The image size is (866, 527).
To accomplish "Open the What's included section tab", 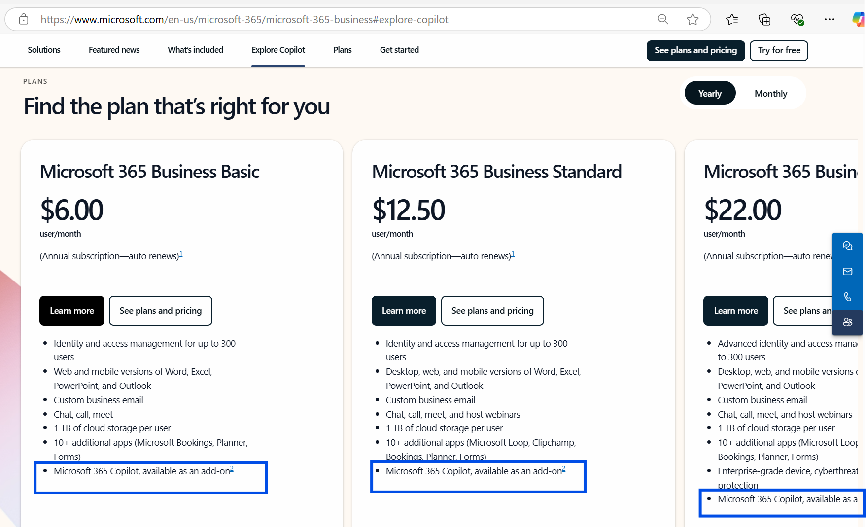I will tap(195, 50).
